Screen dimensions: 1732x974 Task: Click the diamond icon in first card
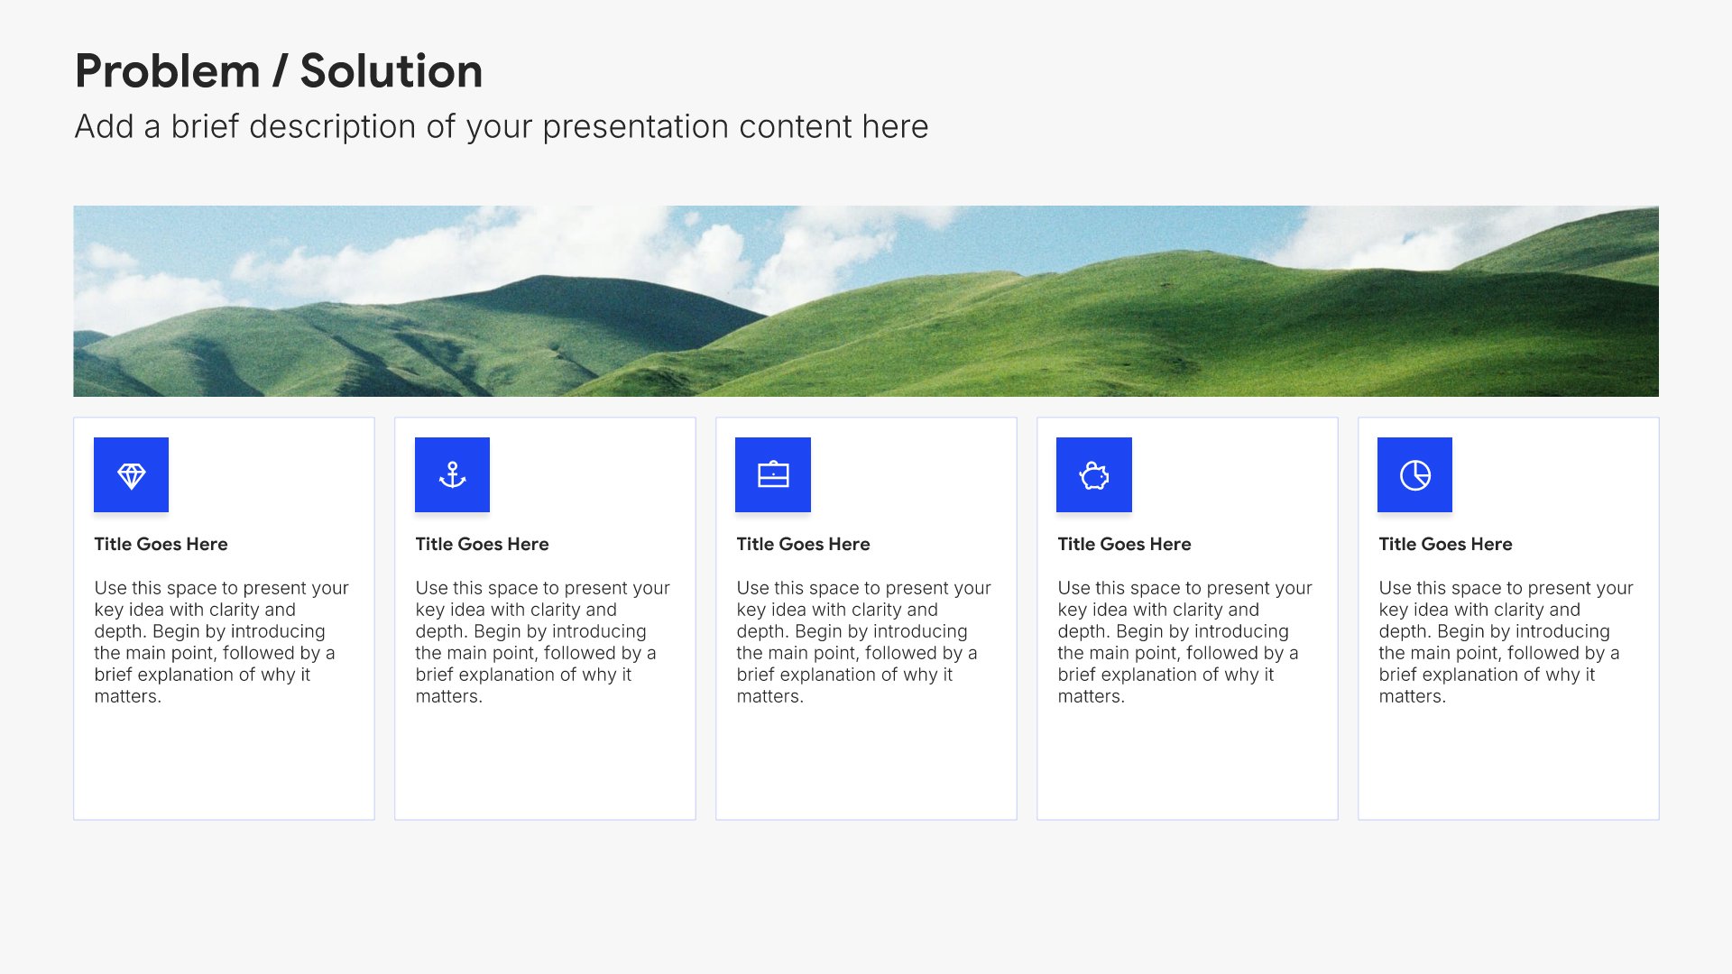(x=131, y=475)
